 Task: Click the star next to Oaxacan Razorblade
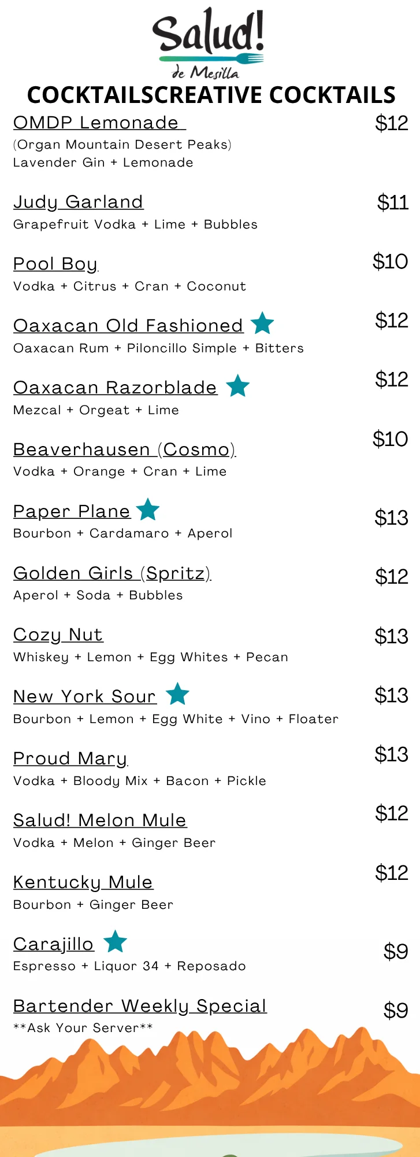[237, 385]
